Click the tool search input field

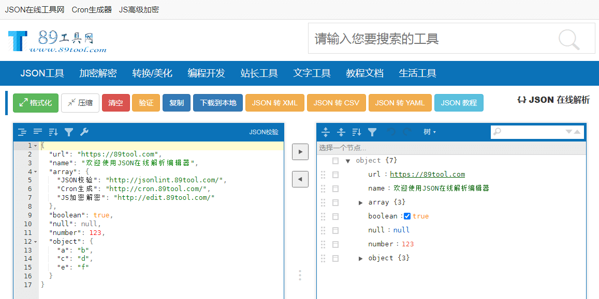[430, 39]
